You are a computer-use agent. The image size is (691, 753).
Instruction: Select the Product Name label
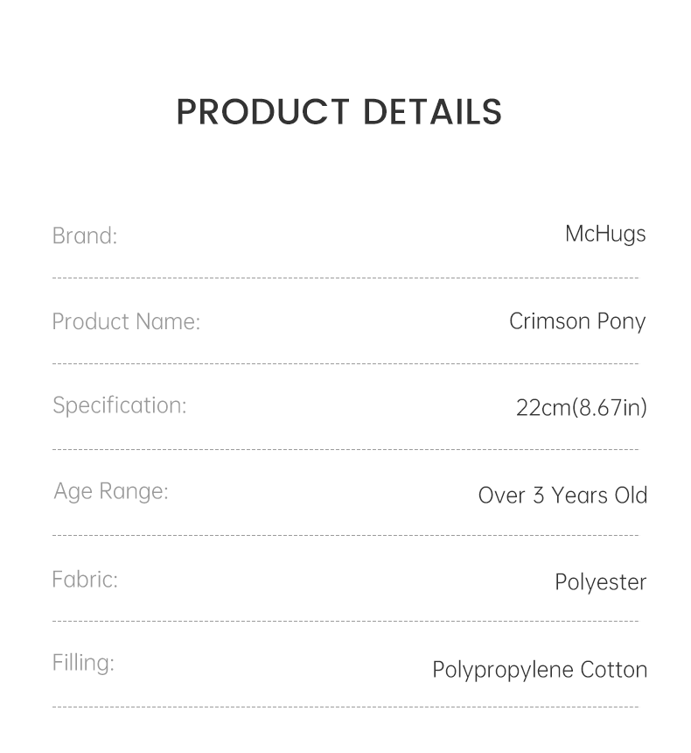click(x=126, y=321)
